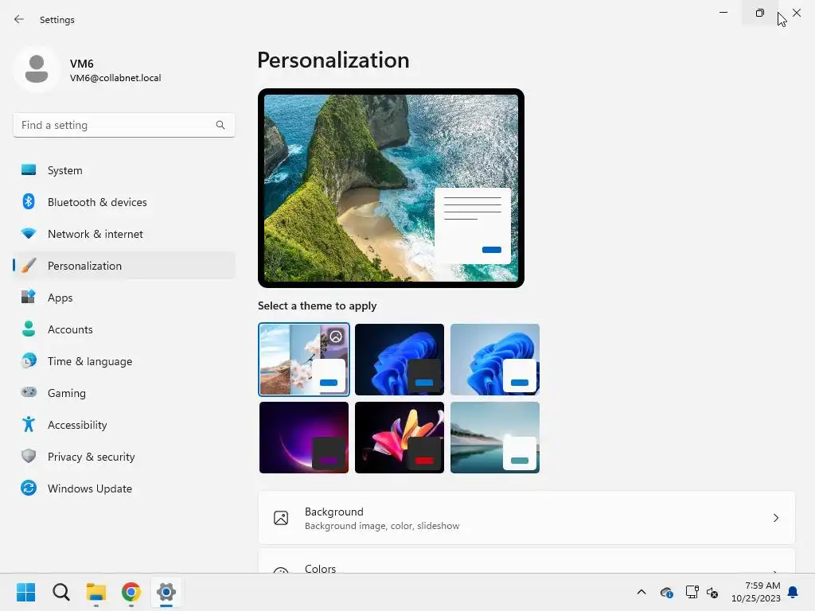Open the Colors settings row

[x=527, y=561]
